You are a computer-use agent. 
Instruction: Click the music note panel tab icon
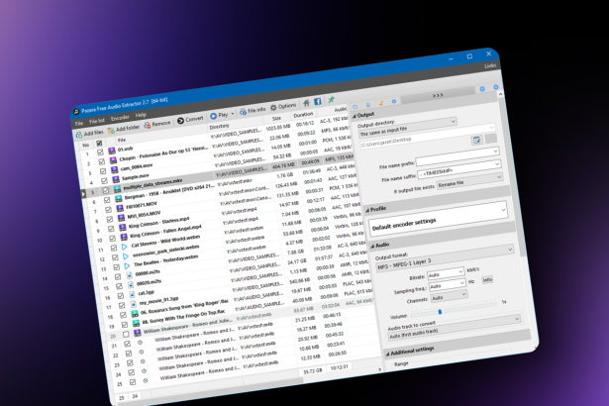(x=381, y=103)
